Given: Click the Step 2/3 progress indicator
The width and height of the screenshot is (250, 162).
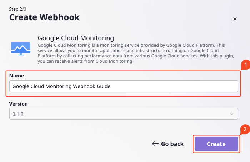Looking at the screenshot, I should 18,9.
